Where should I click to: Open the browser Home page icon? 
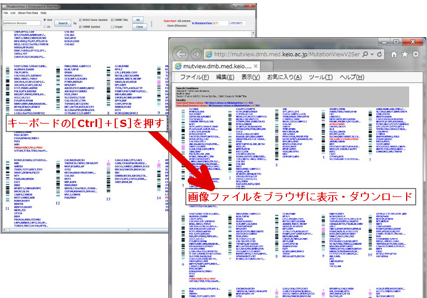click(394, 55)
